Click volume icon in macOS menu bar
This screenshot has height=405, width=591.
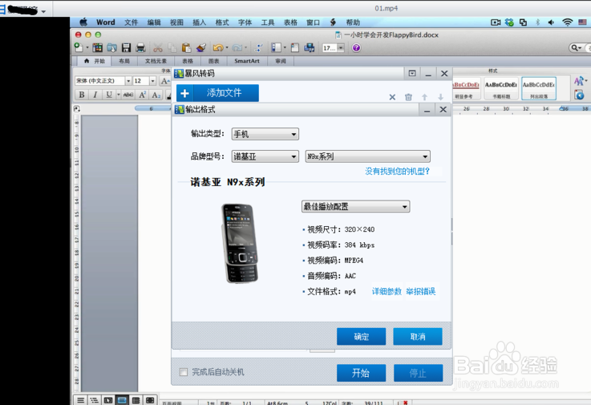point(551,22)
